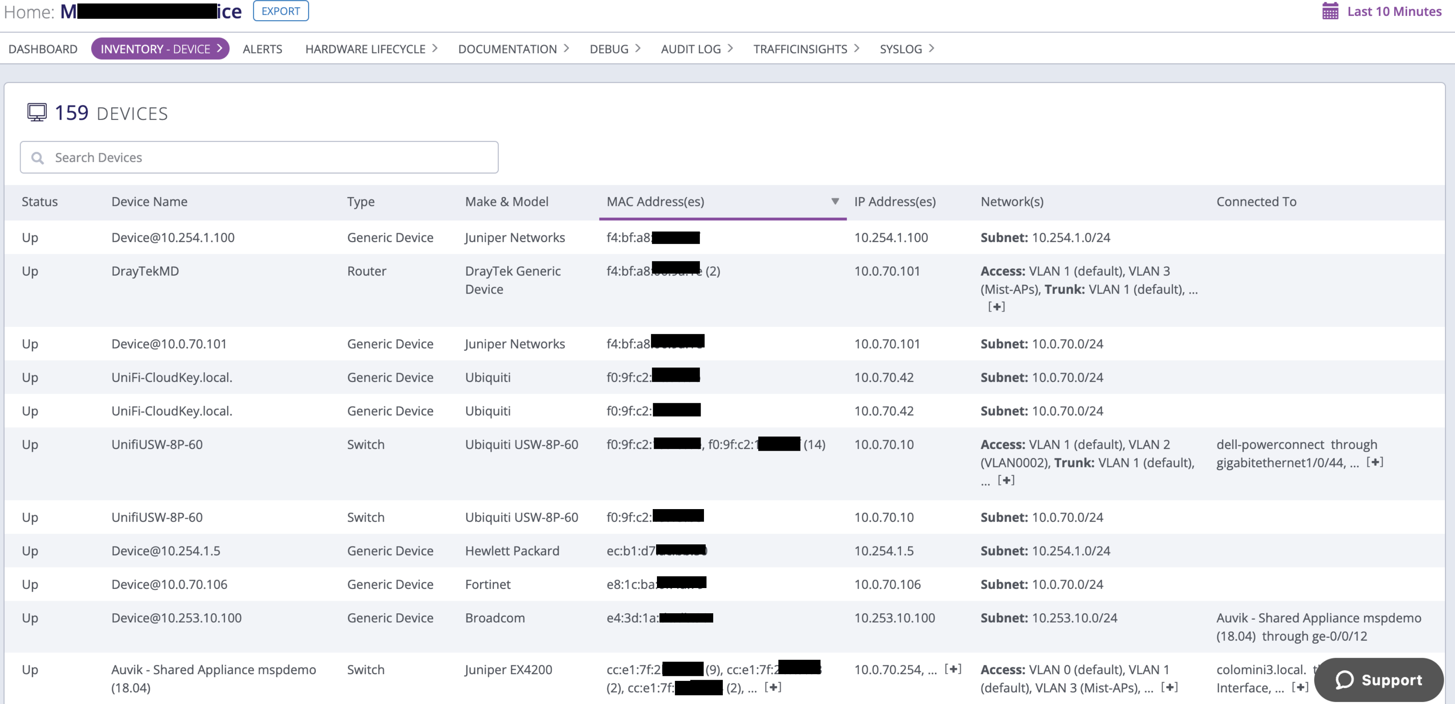Click Subnet 10.253.10.0/24 cell
The height and width of the screenshot is (704, 1455).
pyautogui.click(x=1048, y=618)
